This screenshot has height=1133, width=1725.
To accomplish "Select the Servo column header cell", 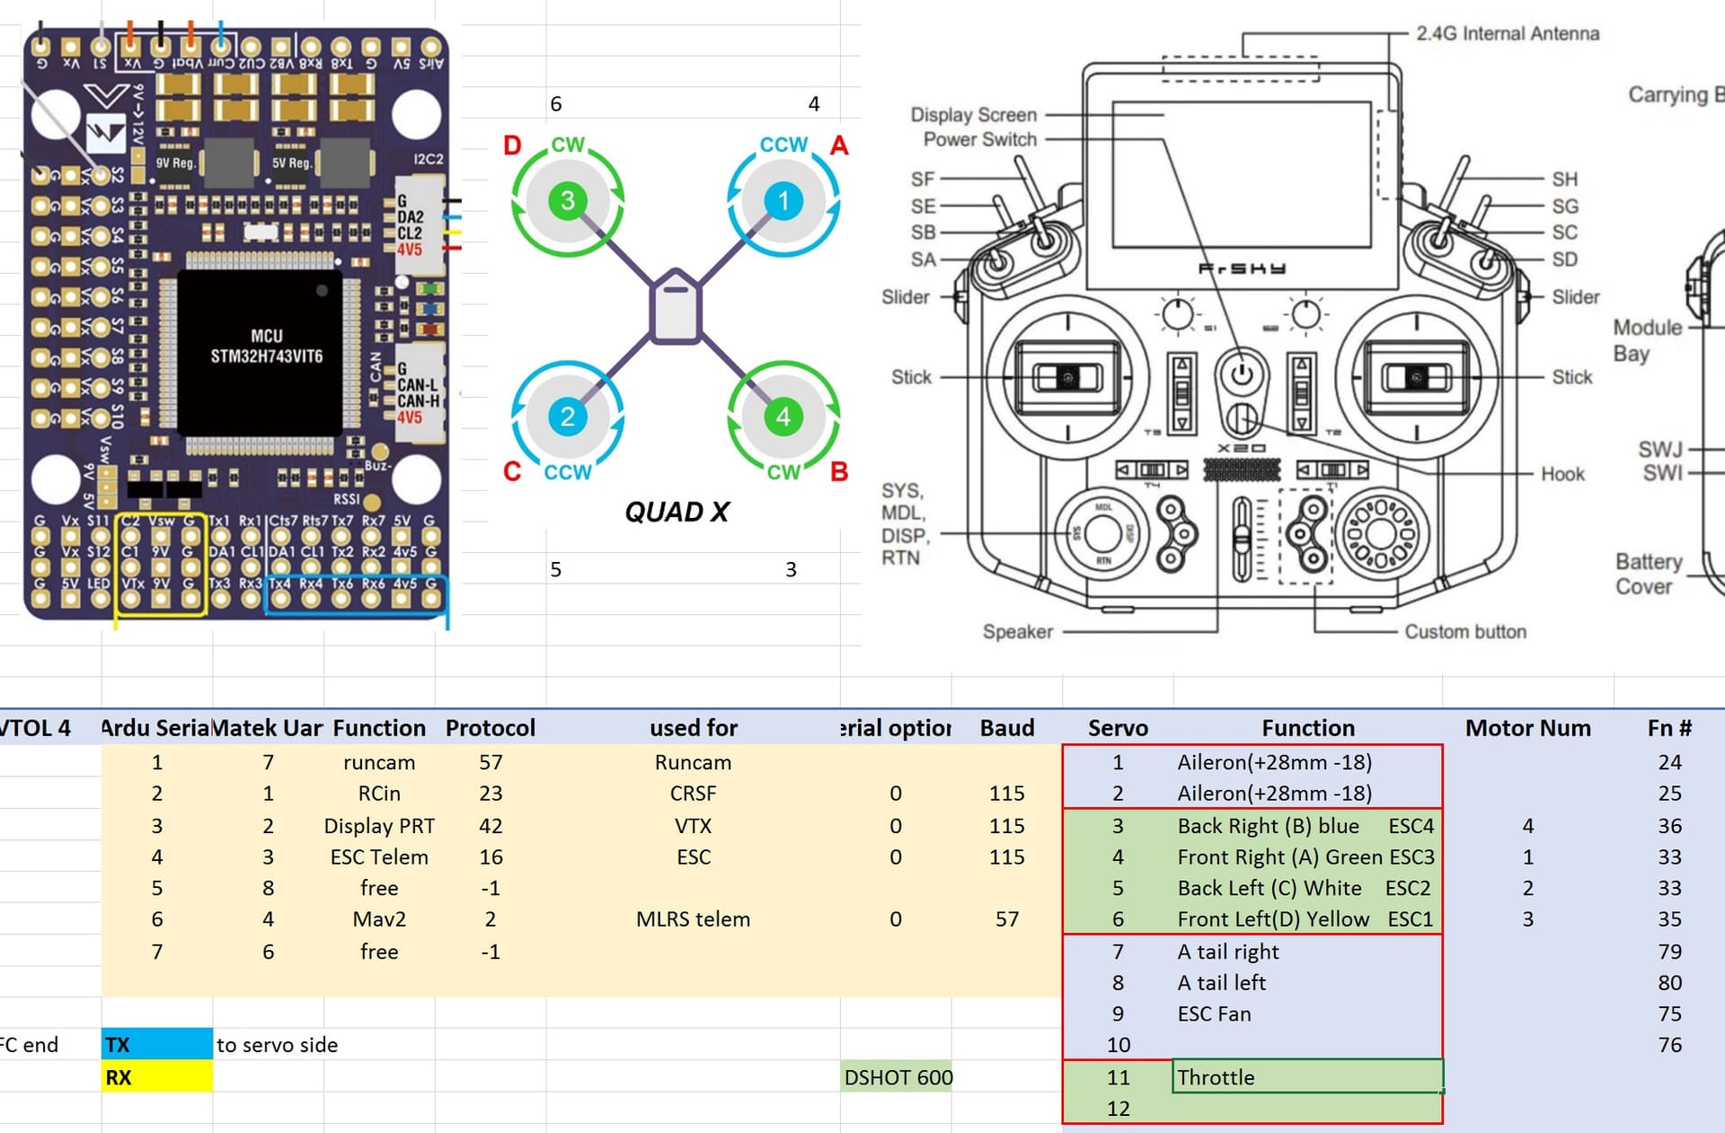I will click(x=1118, y=728).
